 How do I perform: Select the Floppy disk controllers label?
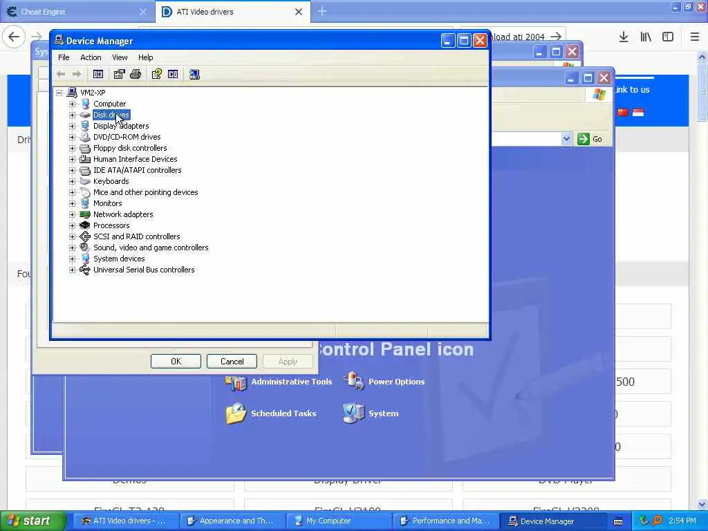tap(130, 148)
